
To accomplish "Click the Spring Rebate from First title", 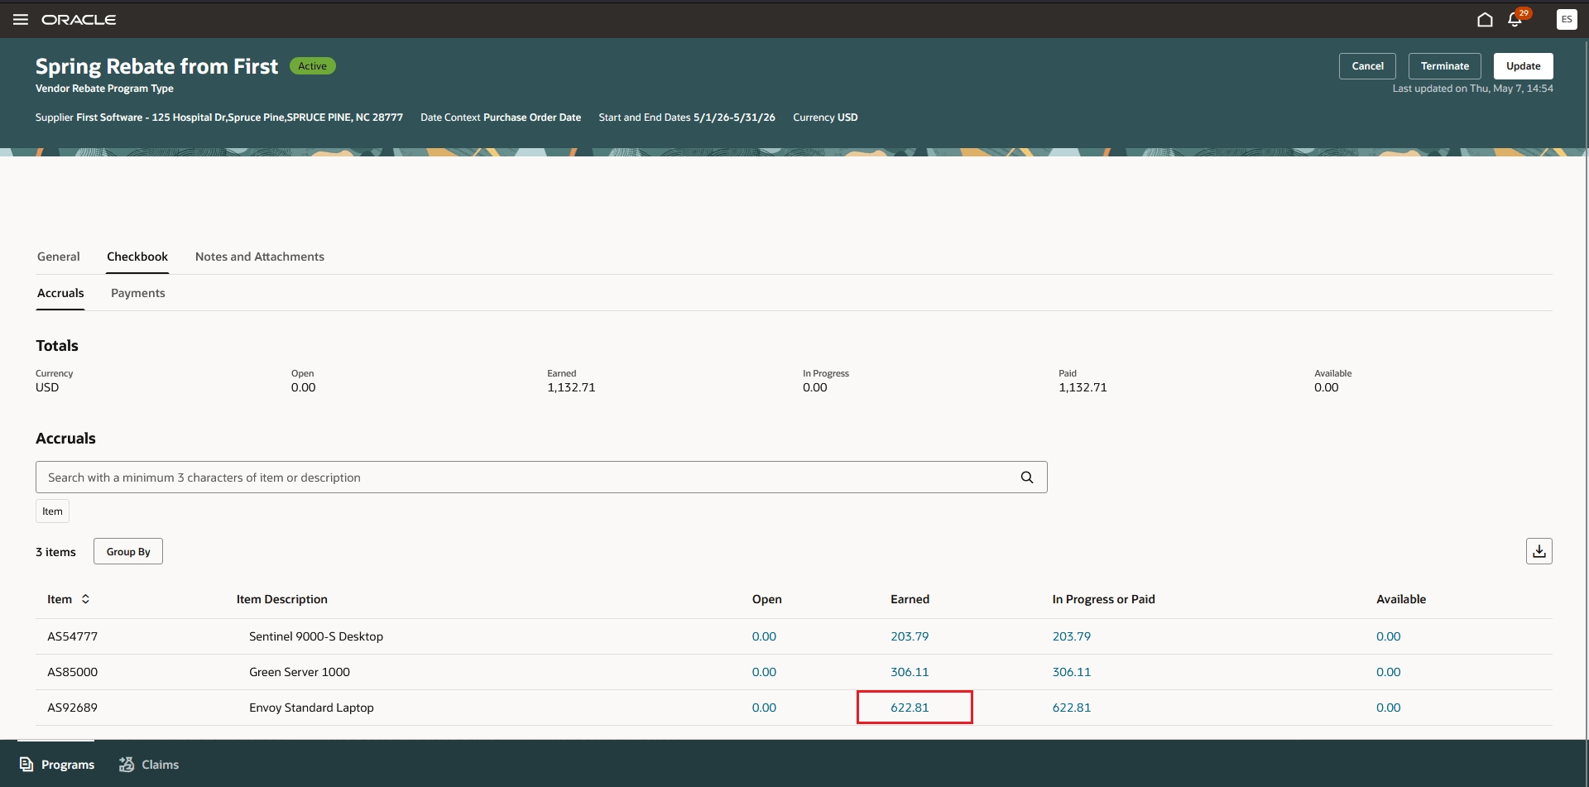I will point(156,66).
